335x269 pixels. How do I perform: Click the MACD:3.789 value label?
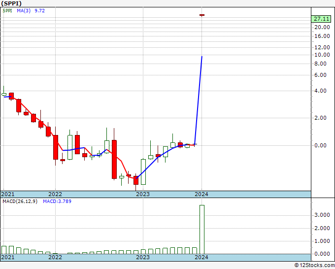57,202
